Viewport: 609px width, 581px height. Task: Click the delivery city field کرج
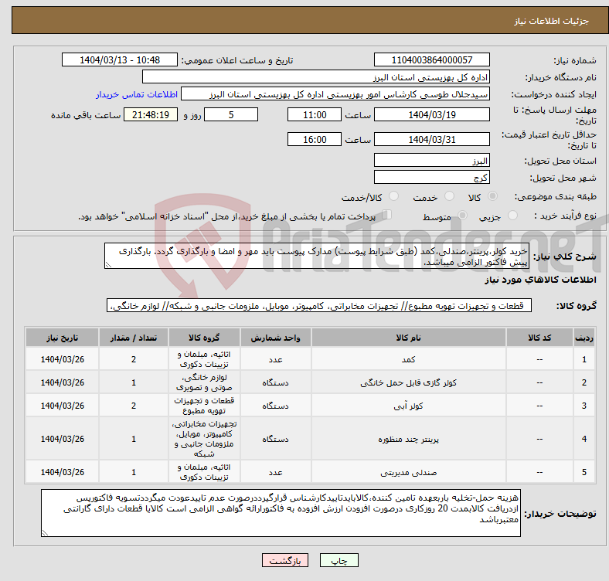coord(431,177)
